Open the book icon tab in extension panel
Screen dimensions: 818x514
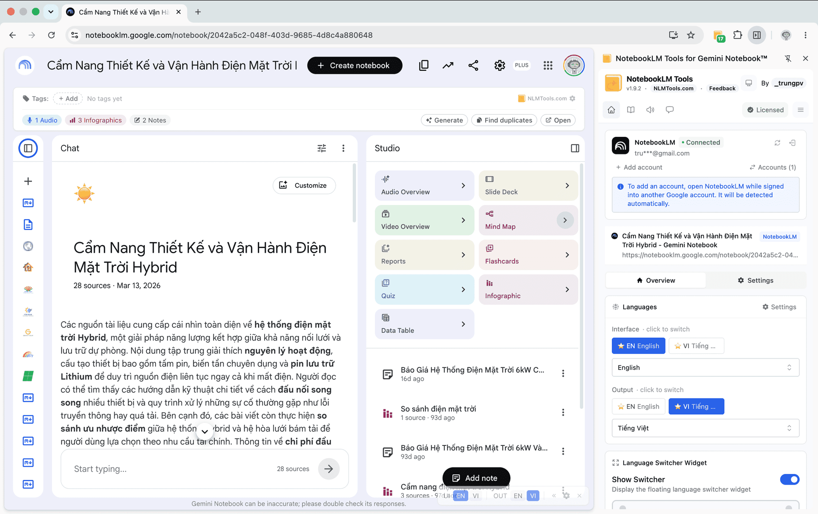click(x=631, y=110)
